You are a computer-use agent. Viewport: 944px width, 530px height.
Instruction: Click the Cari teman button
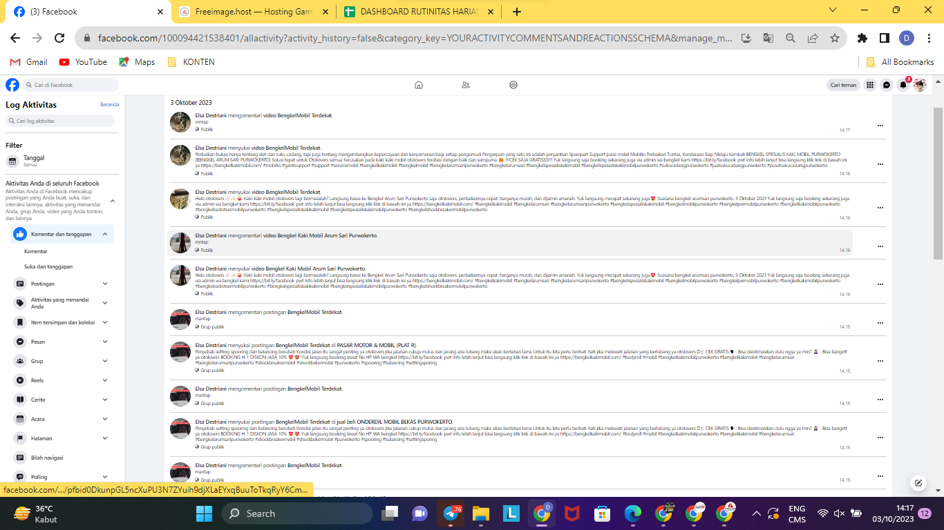[844, 85]
